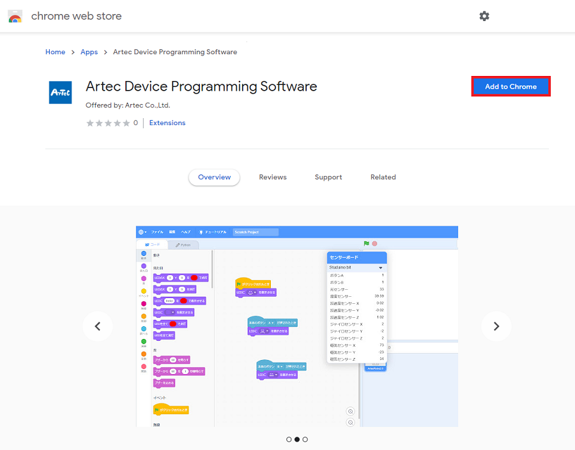Select the second carousel dot

[x=297, y=439]
